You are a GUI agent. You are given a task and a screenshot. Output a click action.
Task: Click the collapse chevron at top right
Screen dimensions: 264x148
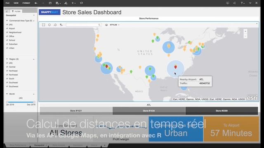pos(250,3)
